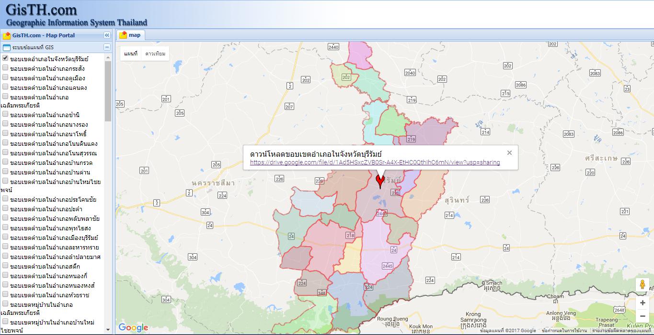Click the สุรินทร์ city label on map

click(x=457, y=200)
